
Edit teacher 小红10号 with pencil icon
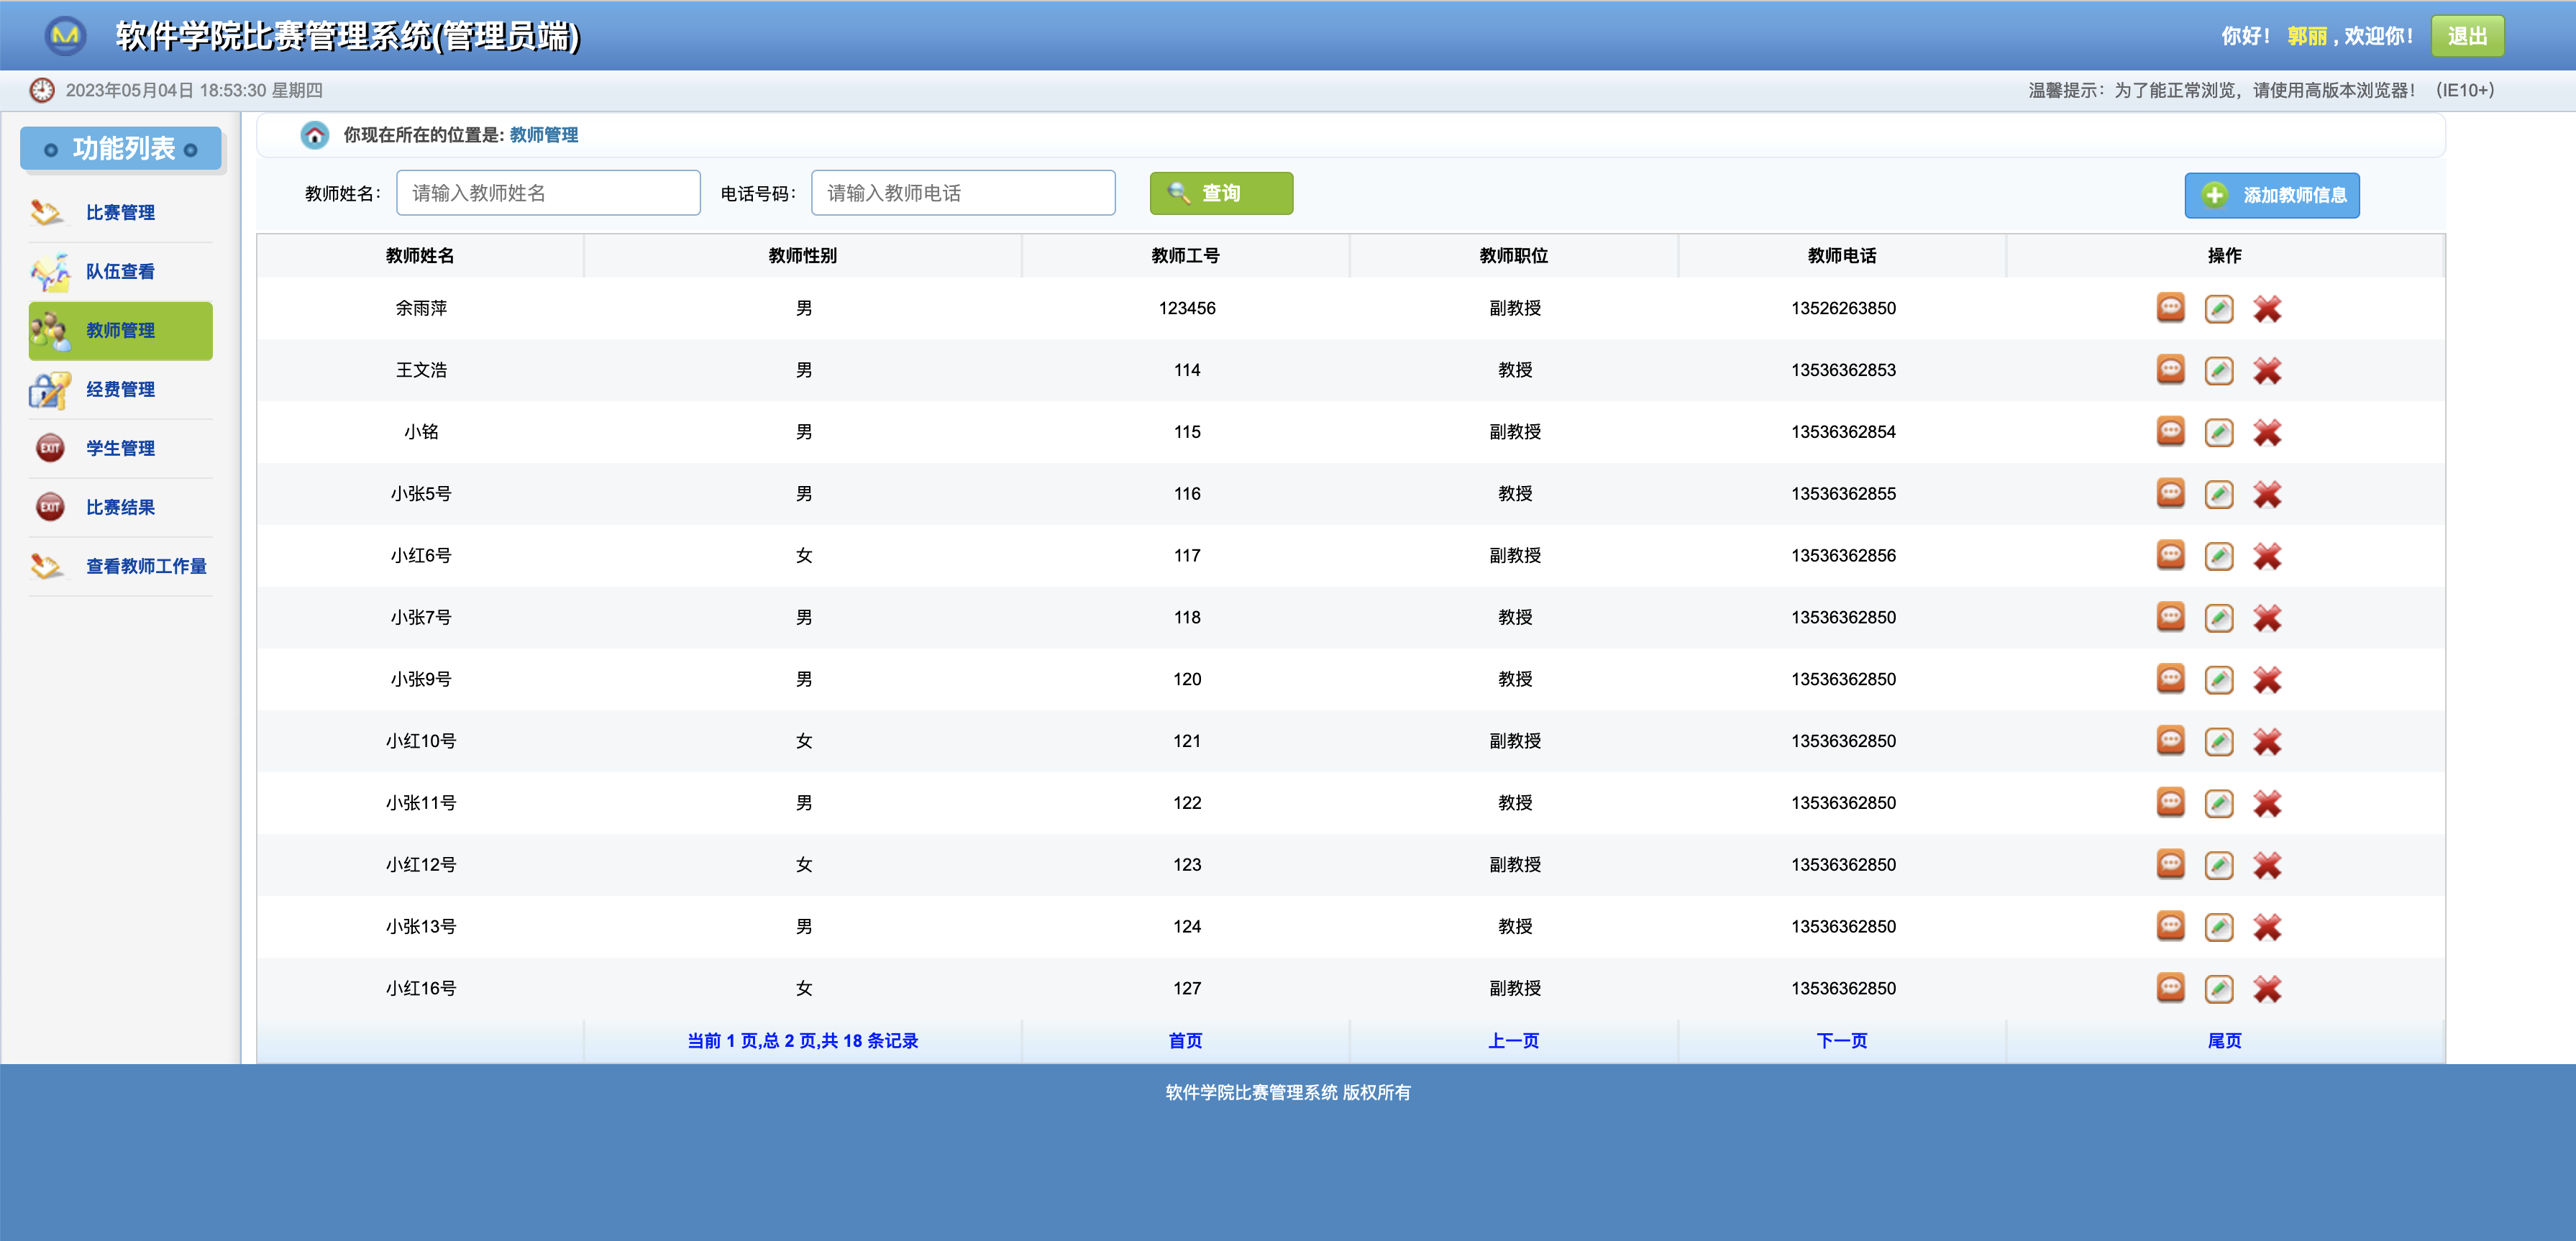[2218, 742]
